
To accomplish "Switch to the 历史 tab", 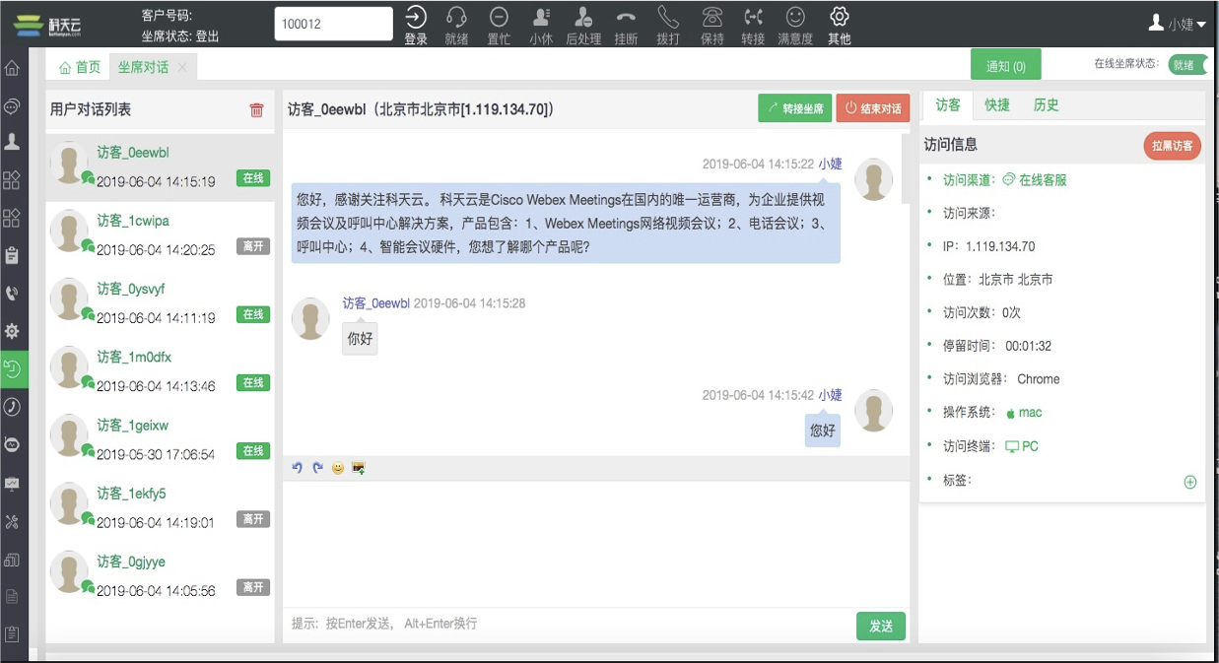I will click(x=1046, y=105).
